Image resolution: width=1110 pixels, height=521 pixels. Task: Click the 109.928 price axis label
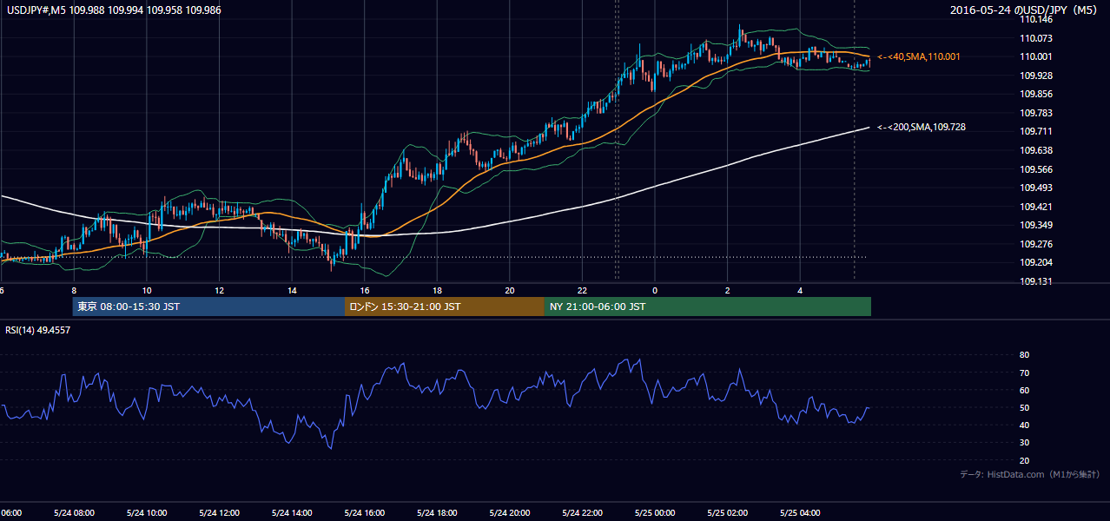click(1037, 76)
